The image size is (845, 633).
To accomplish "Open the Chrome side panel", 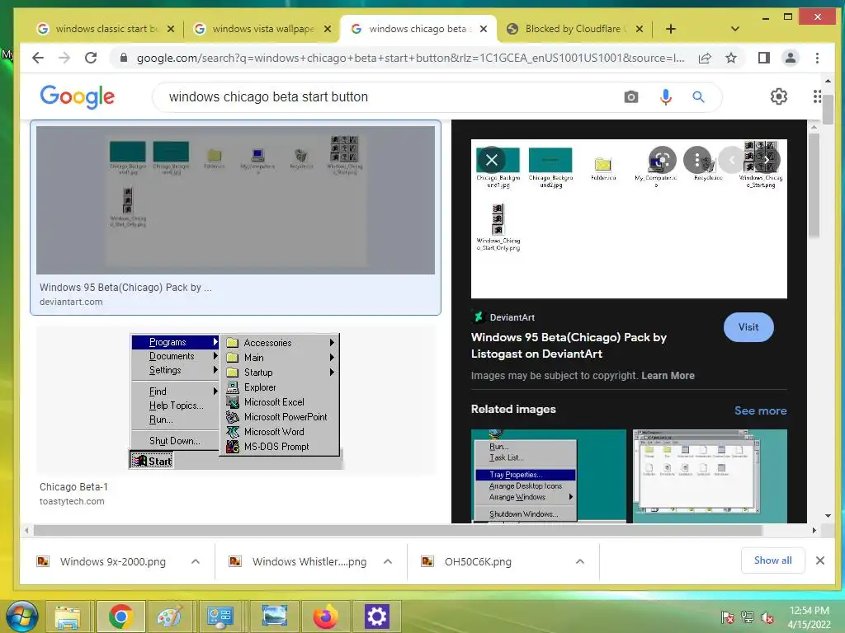I will (763, 58).
